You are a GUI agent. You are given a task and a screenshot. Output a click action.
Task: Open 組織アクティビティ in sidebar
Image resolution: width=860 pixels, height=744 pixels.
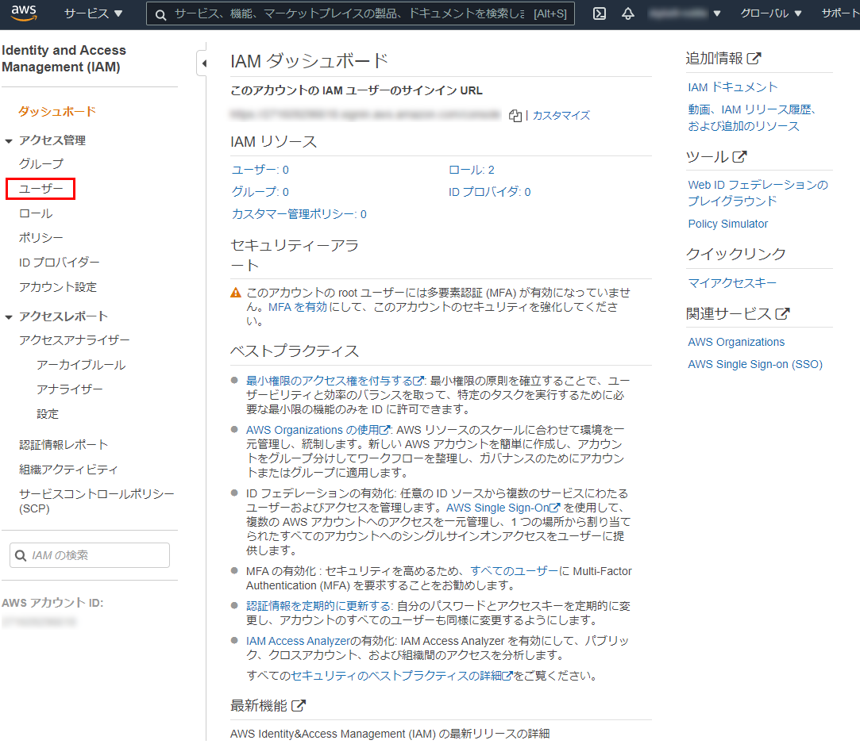[x=68, y=470]
